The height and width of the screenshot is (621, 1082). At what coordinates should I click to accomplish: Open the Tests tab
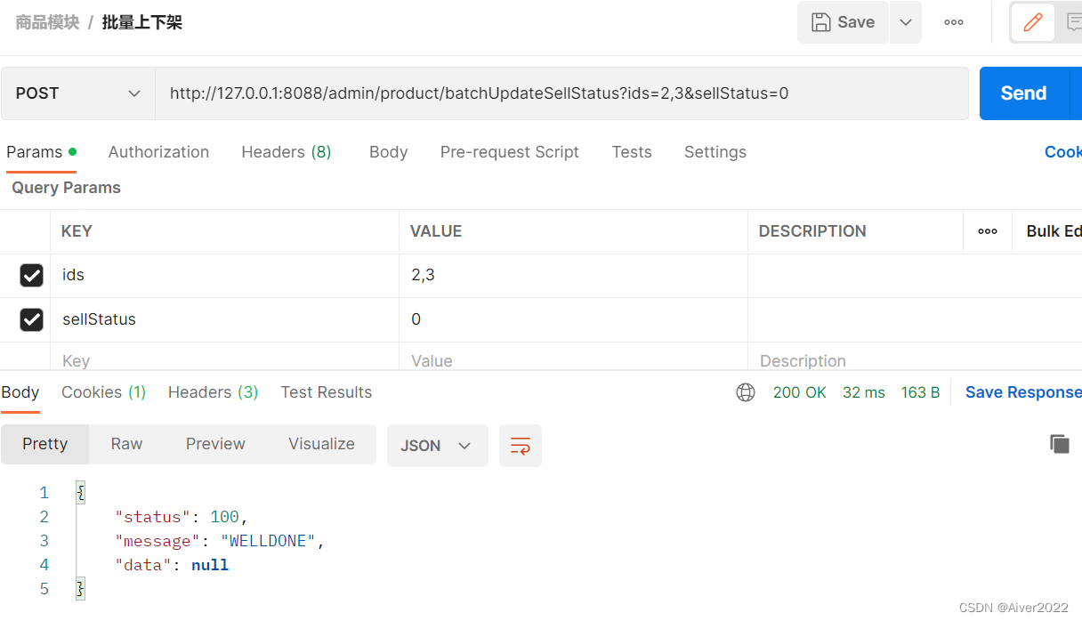pyautogui.click(x=632, y=152)
